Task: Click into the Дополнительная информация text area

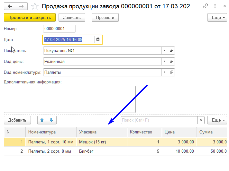Action: tap(69, 99)
